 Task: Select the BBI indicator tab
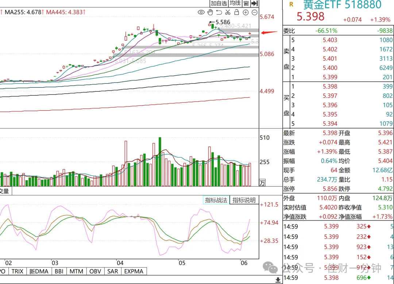click(59, 272)
